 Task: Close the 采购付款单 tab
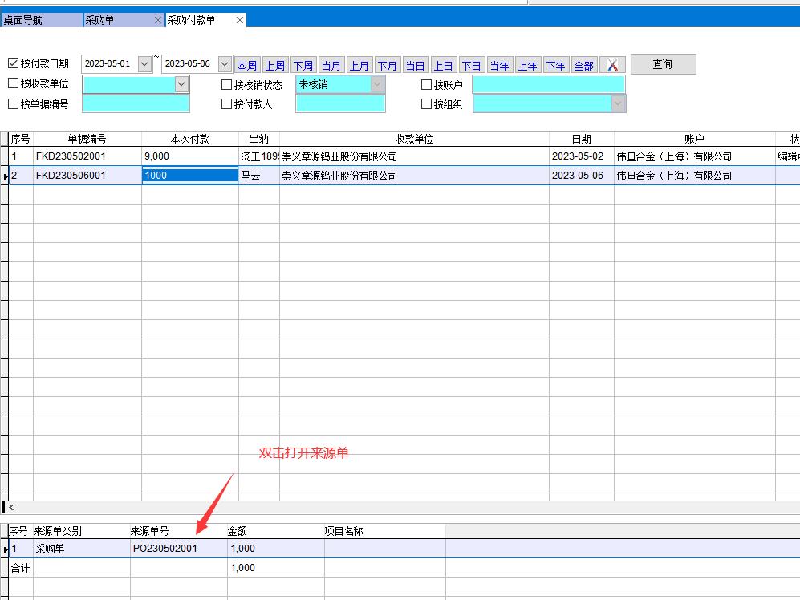[x=239, y=20]
